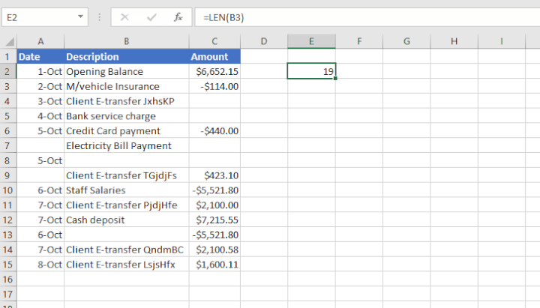Viewport: 540px width, 308px height.
Task: Select the column I header
Action: pyautogui.click(x=500, y=42)
